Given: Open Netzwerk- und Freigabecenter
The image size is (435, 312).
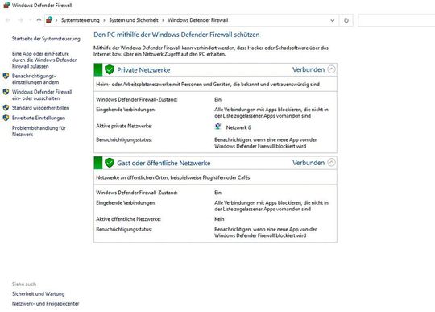Looking at the screenshot, I should [45, 303].
